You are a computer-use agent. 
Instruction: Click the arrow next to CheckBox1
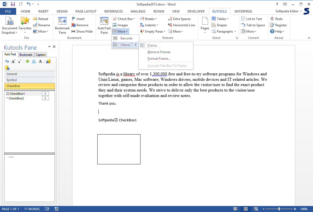tap(45, 93)
